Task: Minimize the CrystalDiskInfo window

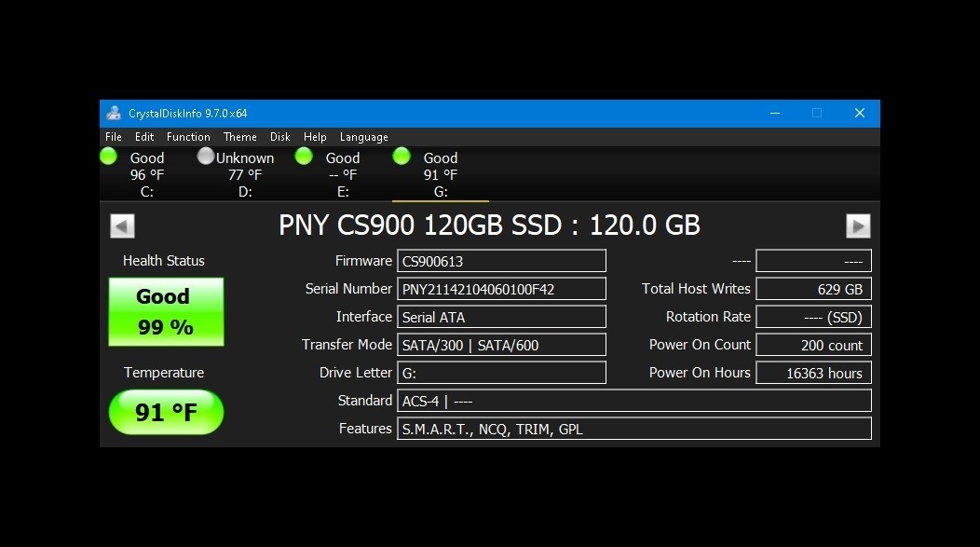Action: coord(775,113)
